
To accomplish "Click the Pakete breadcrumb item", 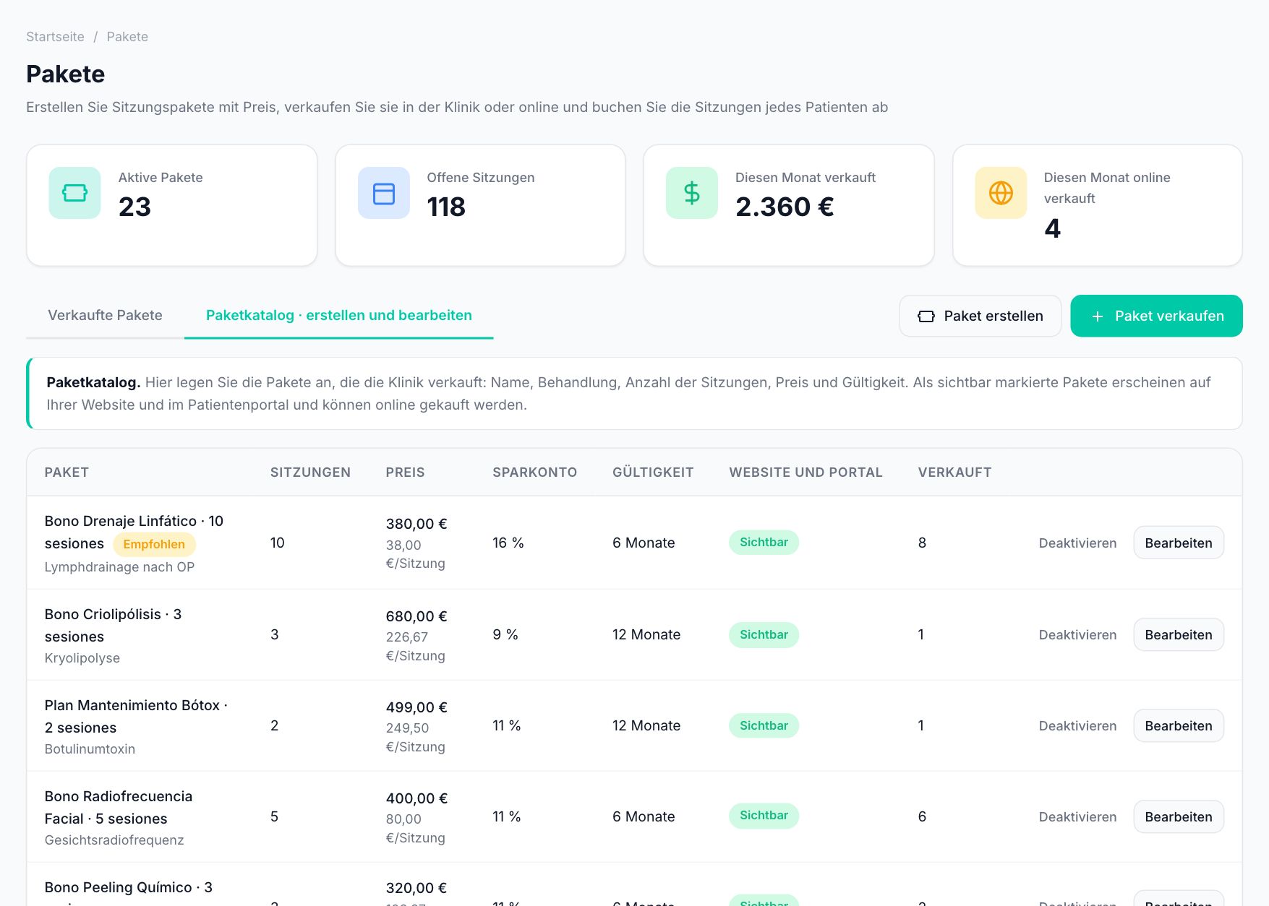I will (x=127, y=37).
